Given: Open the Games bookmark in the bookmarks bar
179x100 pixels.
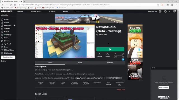Looking at the screenshot, I should 30,8.
